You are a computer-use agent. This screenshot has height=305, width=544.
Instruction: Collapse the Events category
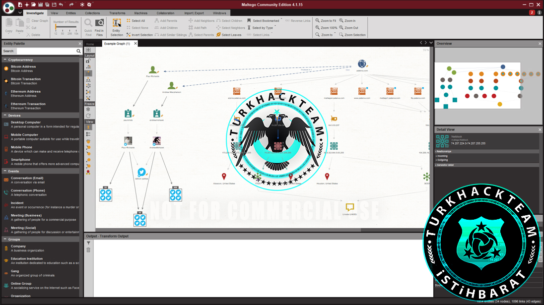coord(5,171)
